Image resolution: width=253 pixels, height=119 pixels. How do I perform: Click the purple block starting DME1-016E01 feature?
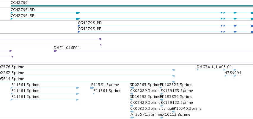click(55, 51)
